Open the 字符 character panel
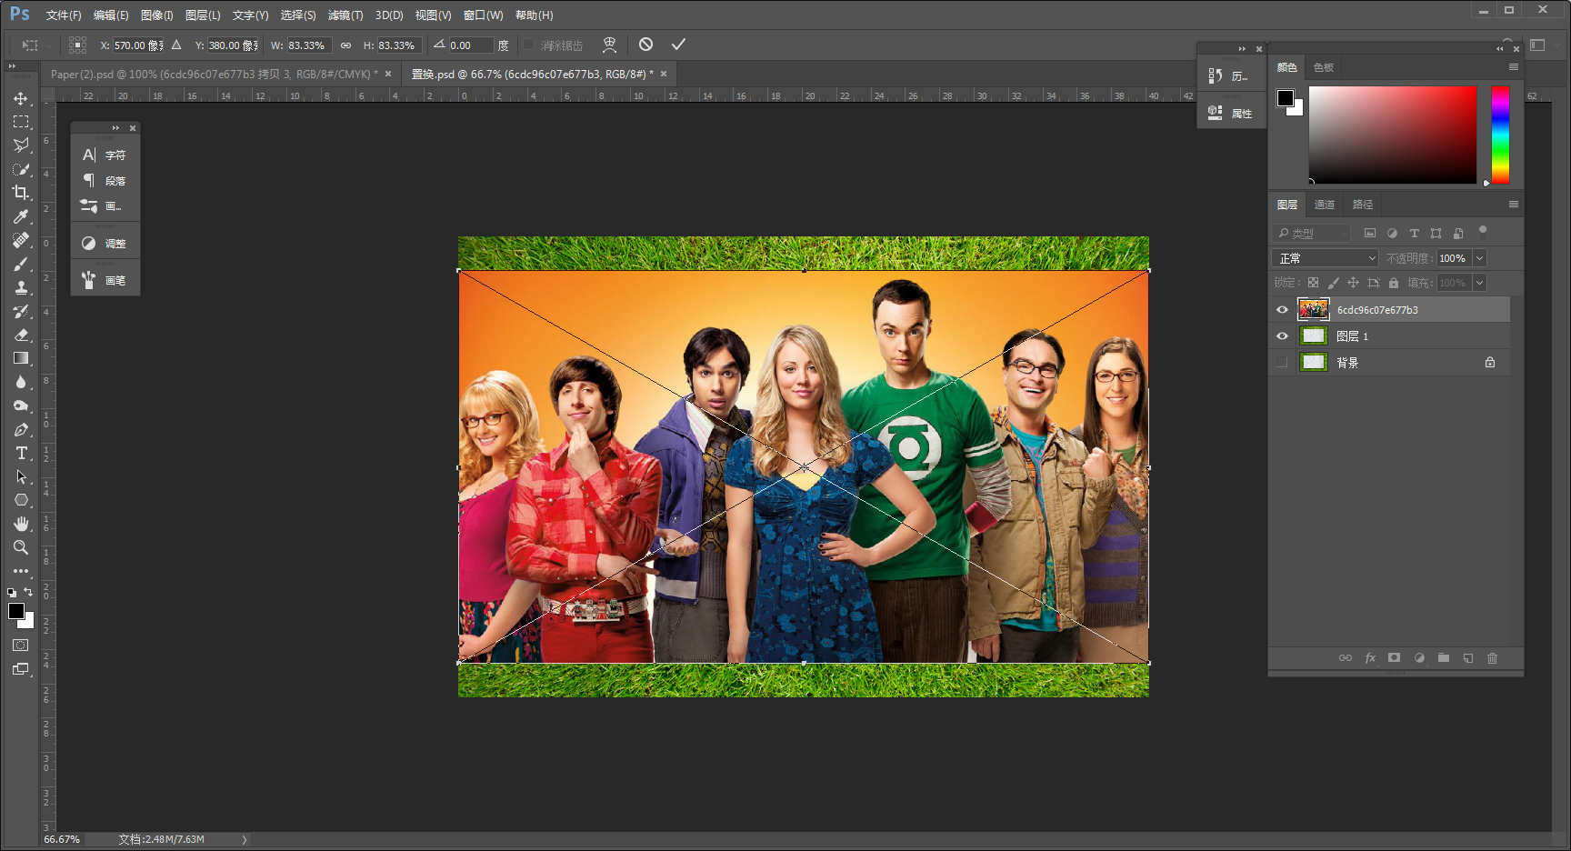The image size is (1571, 851). pyautogui.click(x=105, y=155)
